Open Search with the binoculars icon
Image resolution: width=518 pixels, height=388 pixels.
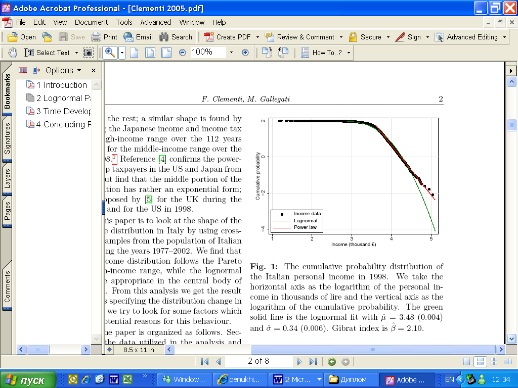click(164, 37)
